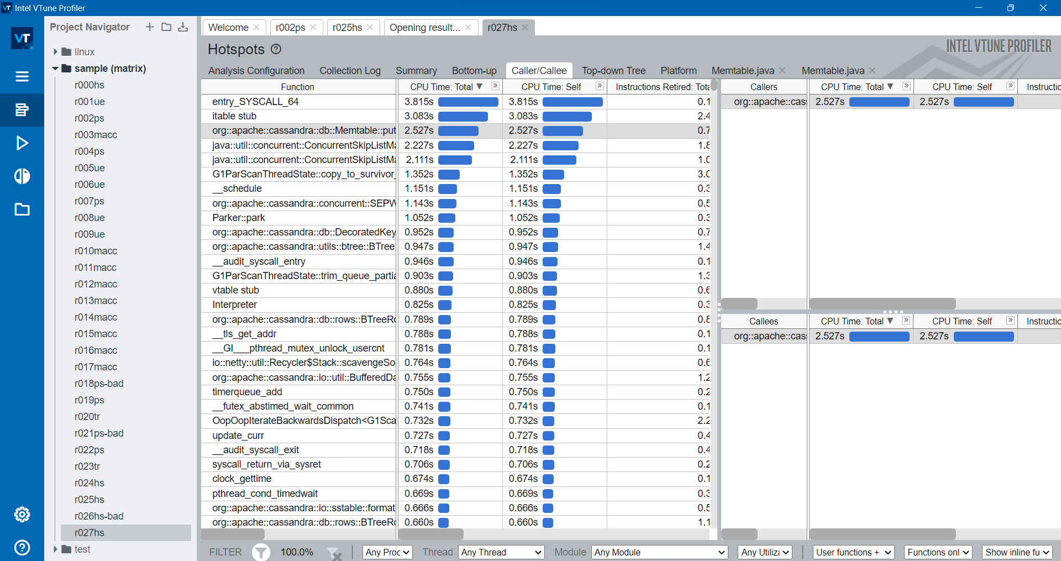The width and height of the screenshot is (1061, 561).
Task: Click the filter funnel icon
Action: pyautogui.click(x=261, y=552)
